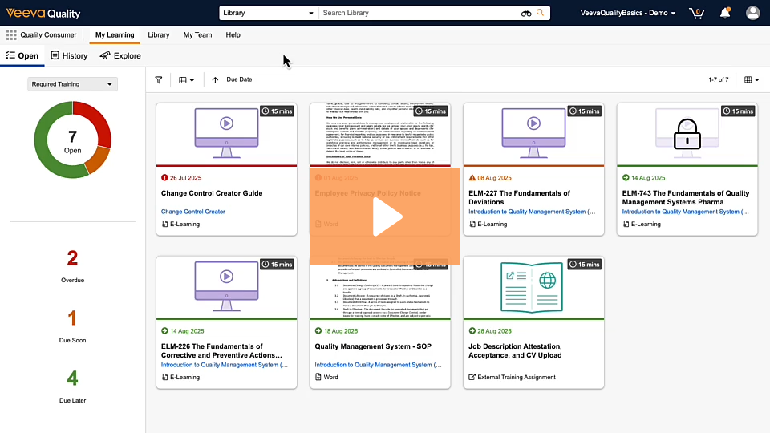Switch to the Explore view
The height and width of the screenshot is (433, 770).
(x=120, y=55)
